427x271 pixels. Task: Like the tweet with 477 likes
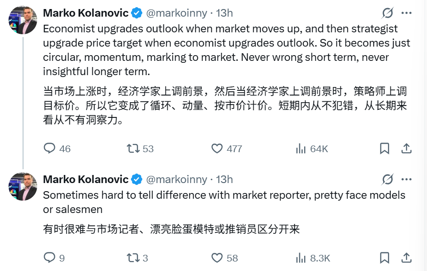click(x=217, y=149)
